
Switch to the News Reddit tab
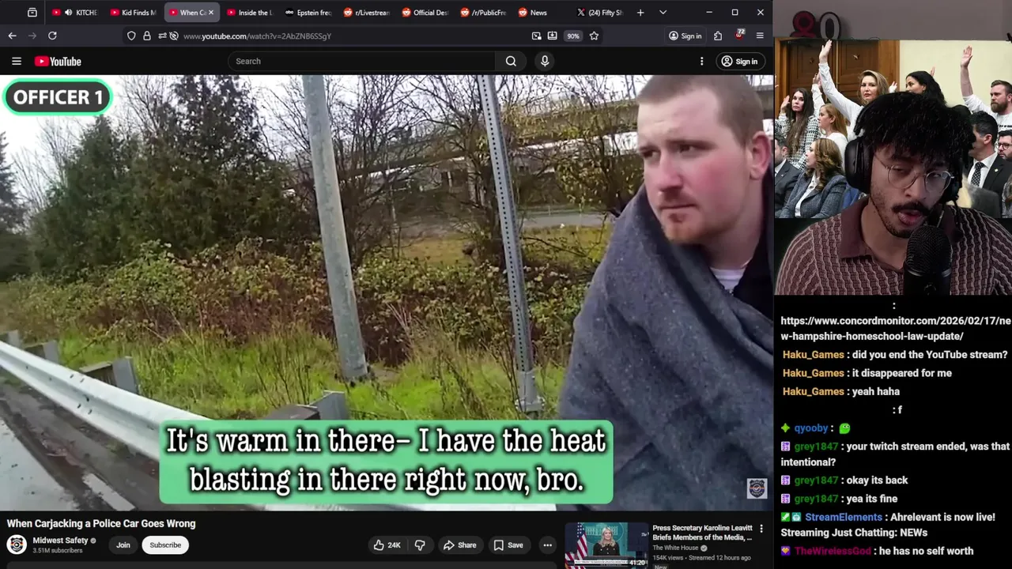click(x=542, y=13)
